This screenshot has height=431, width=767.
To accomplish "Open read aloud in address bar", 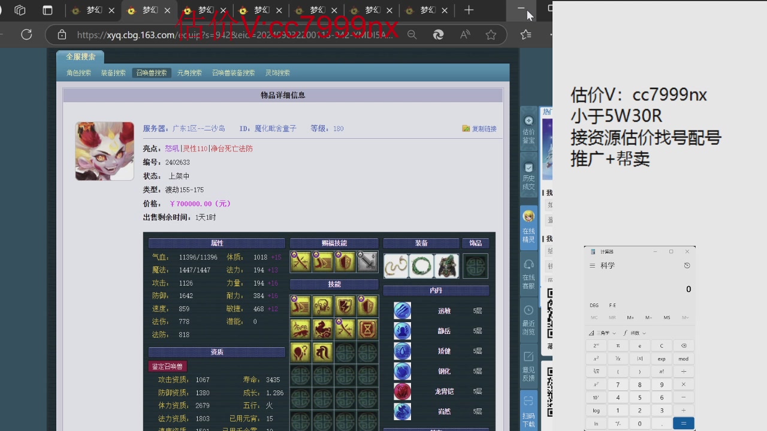I will 465,35.
